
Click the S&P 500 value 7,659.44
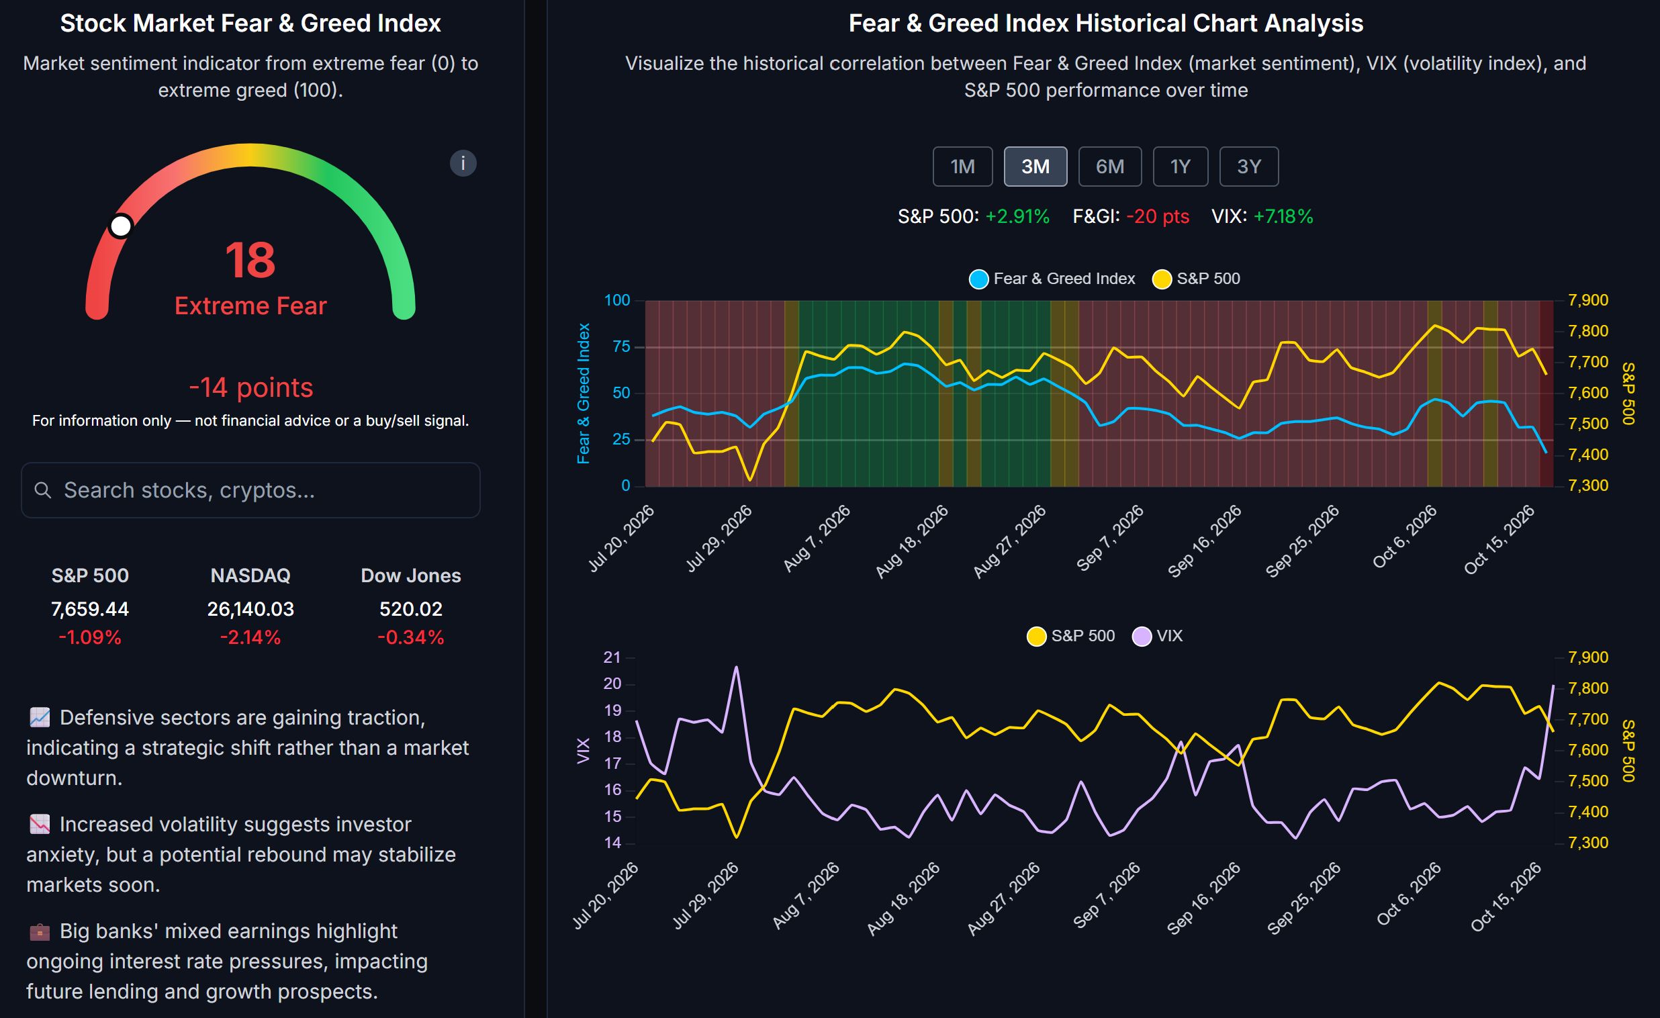pos(90,609)
